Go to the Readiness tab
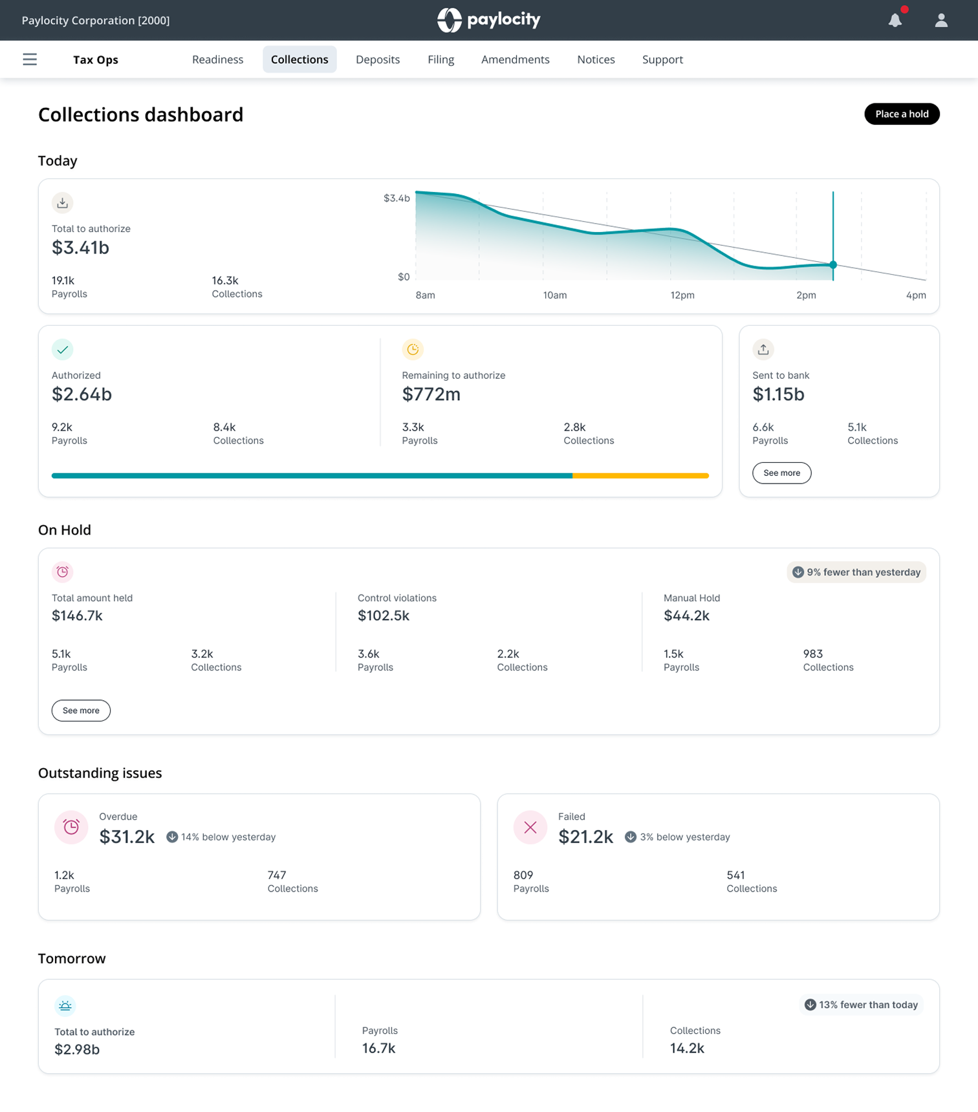978x1112 pixels. [x=217, y=59]
